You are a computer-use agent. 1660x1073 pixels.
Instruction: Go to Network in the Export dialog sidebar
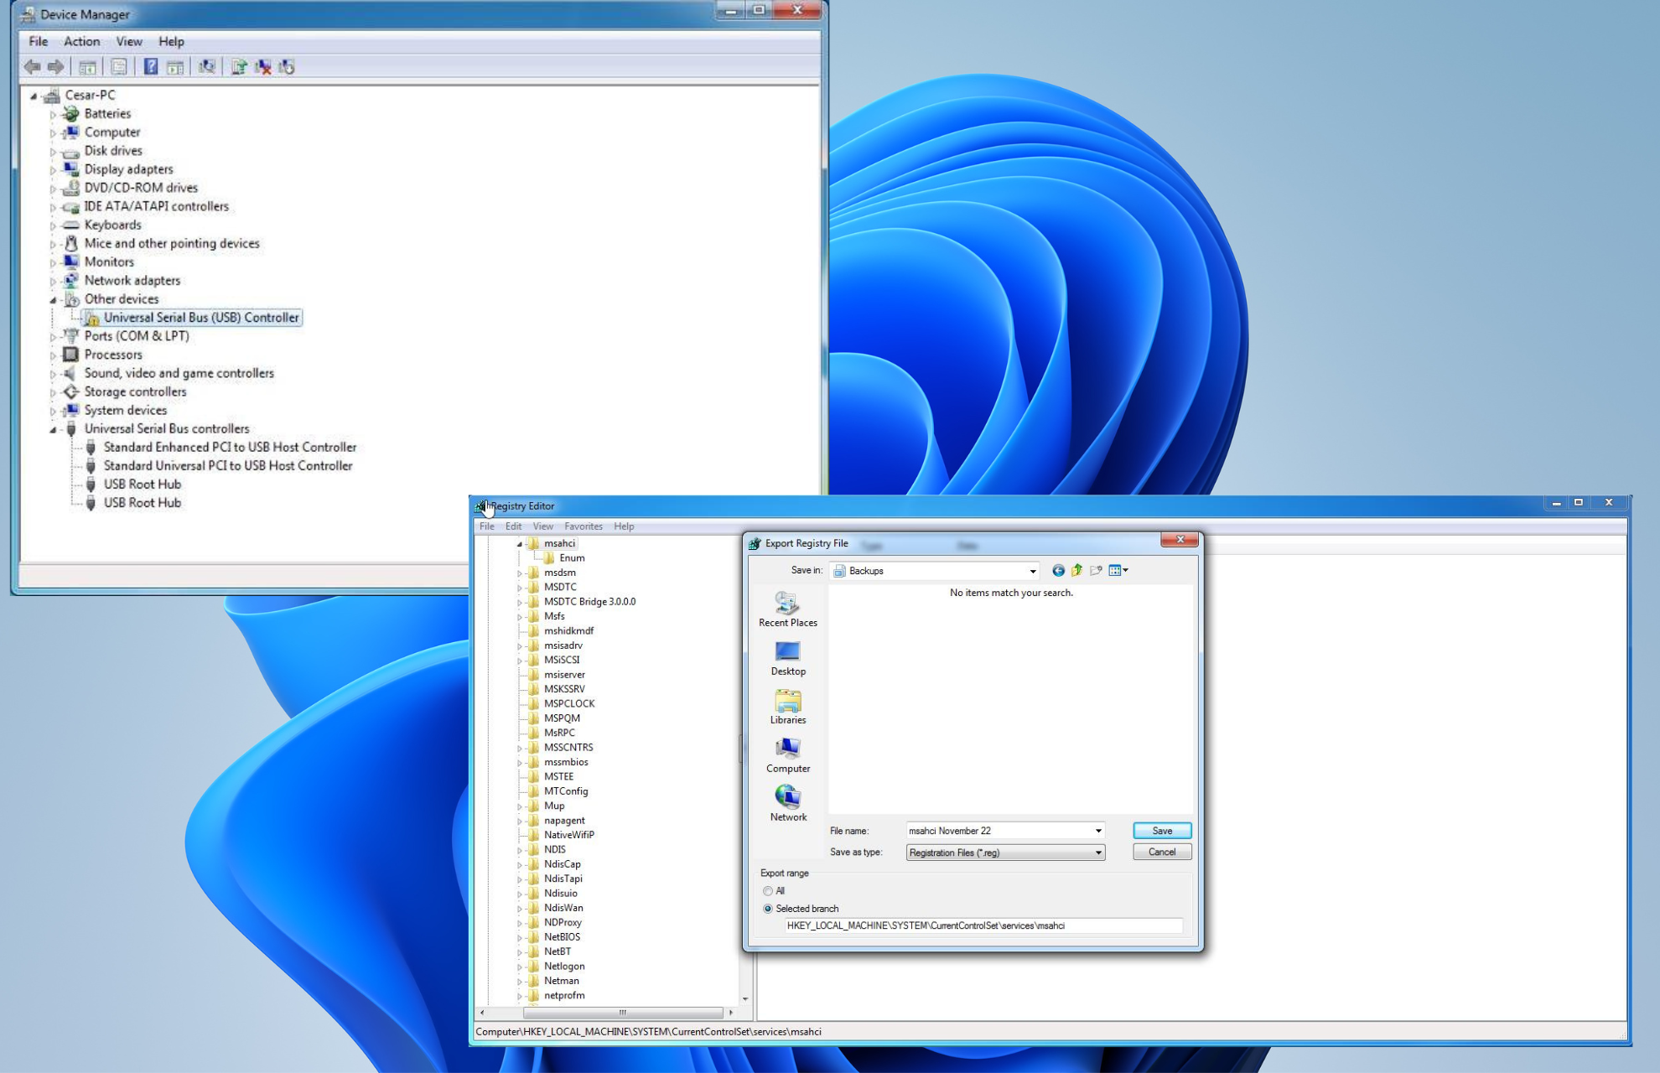tap(787, 804)
